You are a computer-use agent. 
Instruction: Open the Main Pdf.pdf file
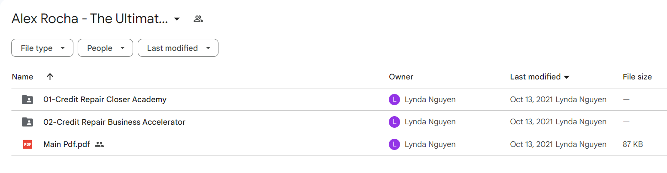click(67, 144)
